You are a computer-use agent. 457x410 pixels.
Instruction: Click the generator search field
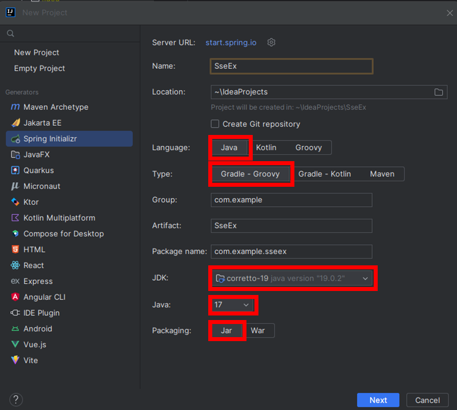70,34
